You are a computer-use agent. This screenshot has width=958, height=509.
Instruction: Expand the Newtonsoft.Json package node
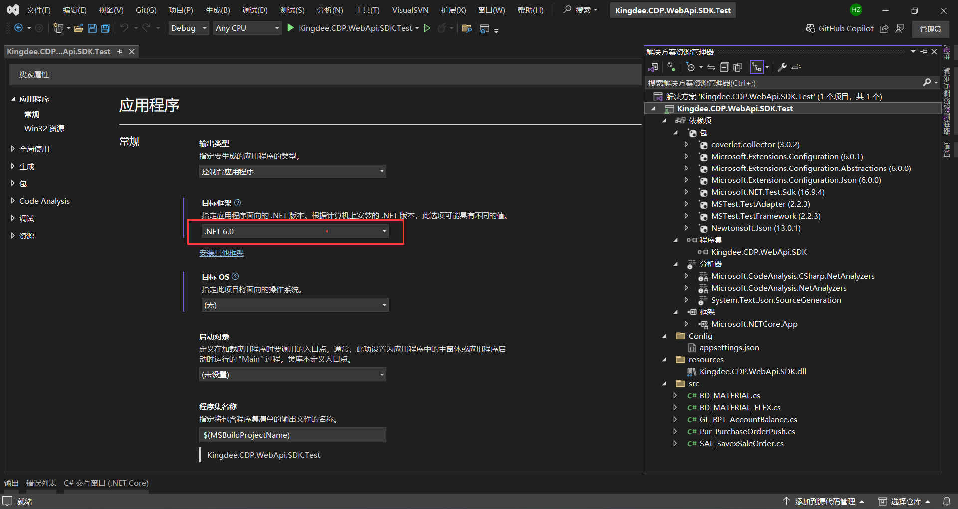pyautogui.click(x=686, y=228)
